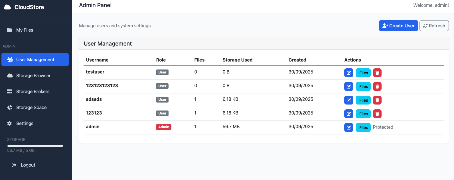Go to Storage Browser page

(33, 75)
